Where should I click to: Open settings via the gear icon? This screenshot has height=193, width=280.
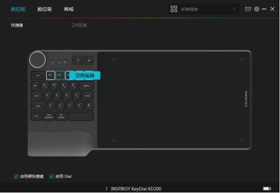click(257, 9)
